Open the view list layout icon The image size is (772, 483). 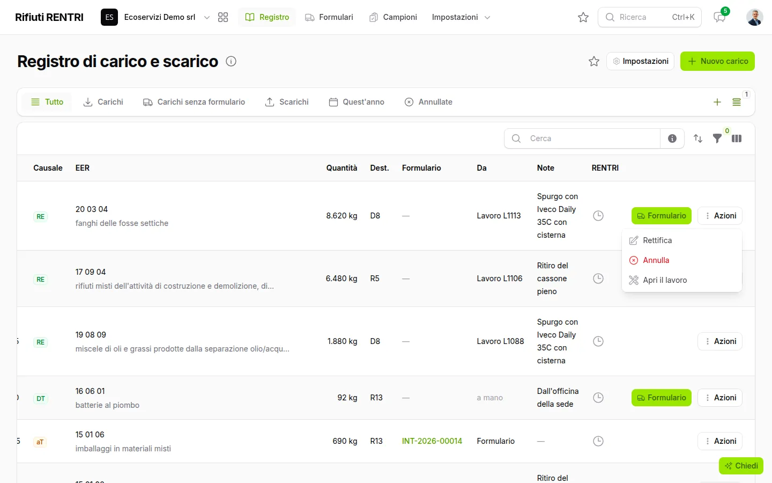click(737, 102)
